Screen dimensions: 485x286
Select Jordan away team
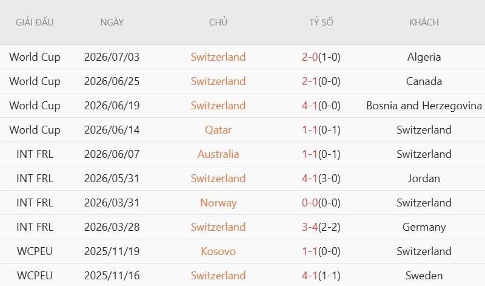click(x=424, y=179)
